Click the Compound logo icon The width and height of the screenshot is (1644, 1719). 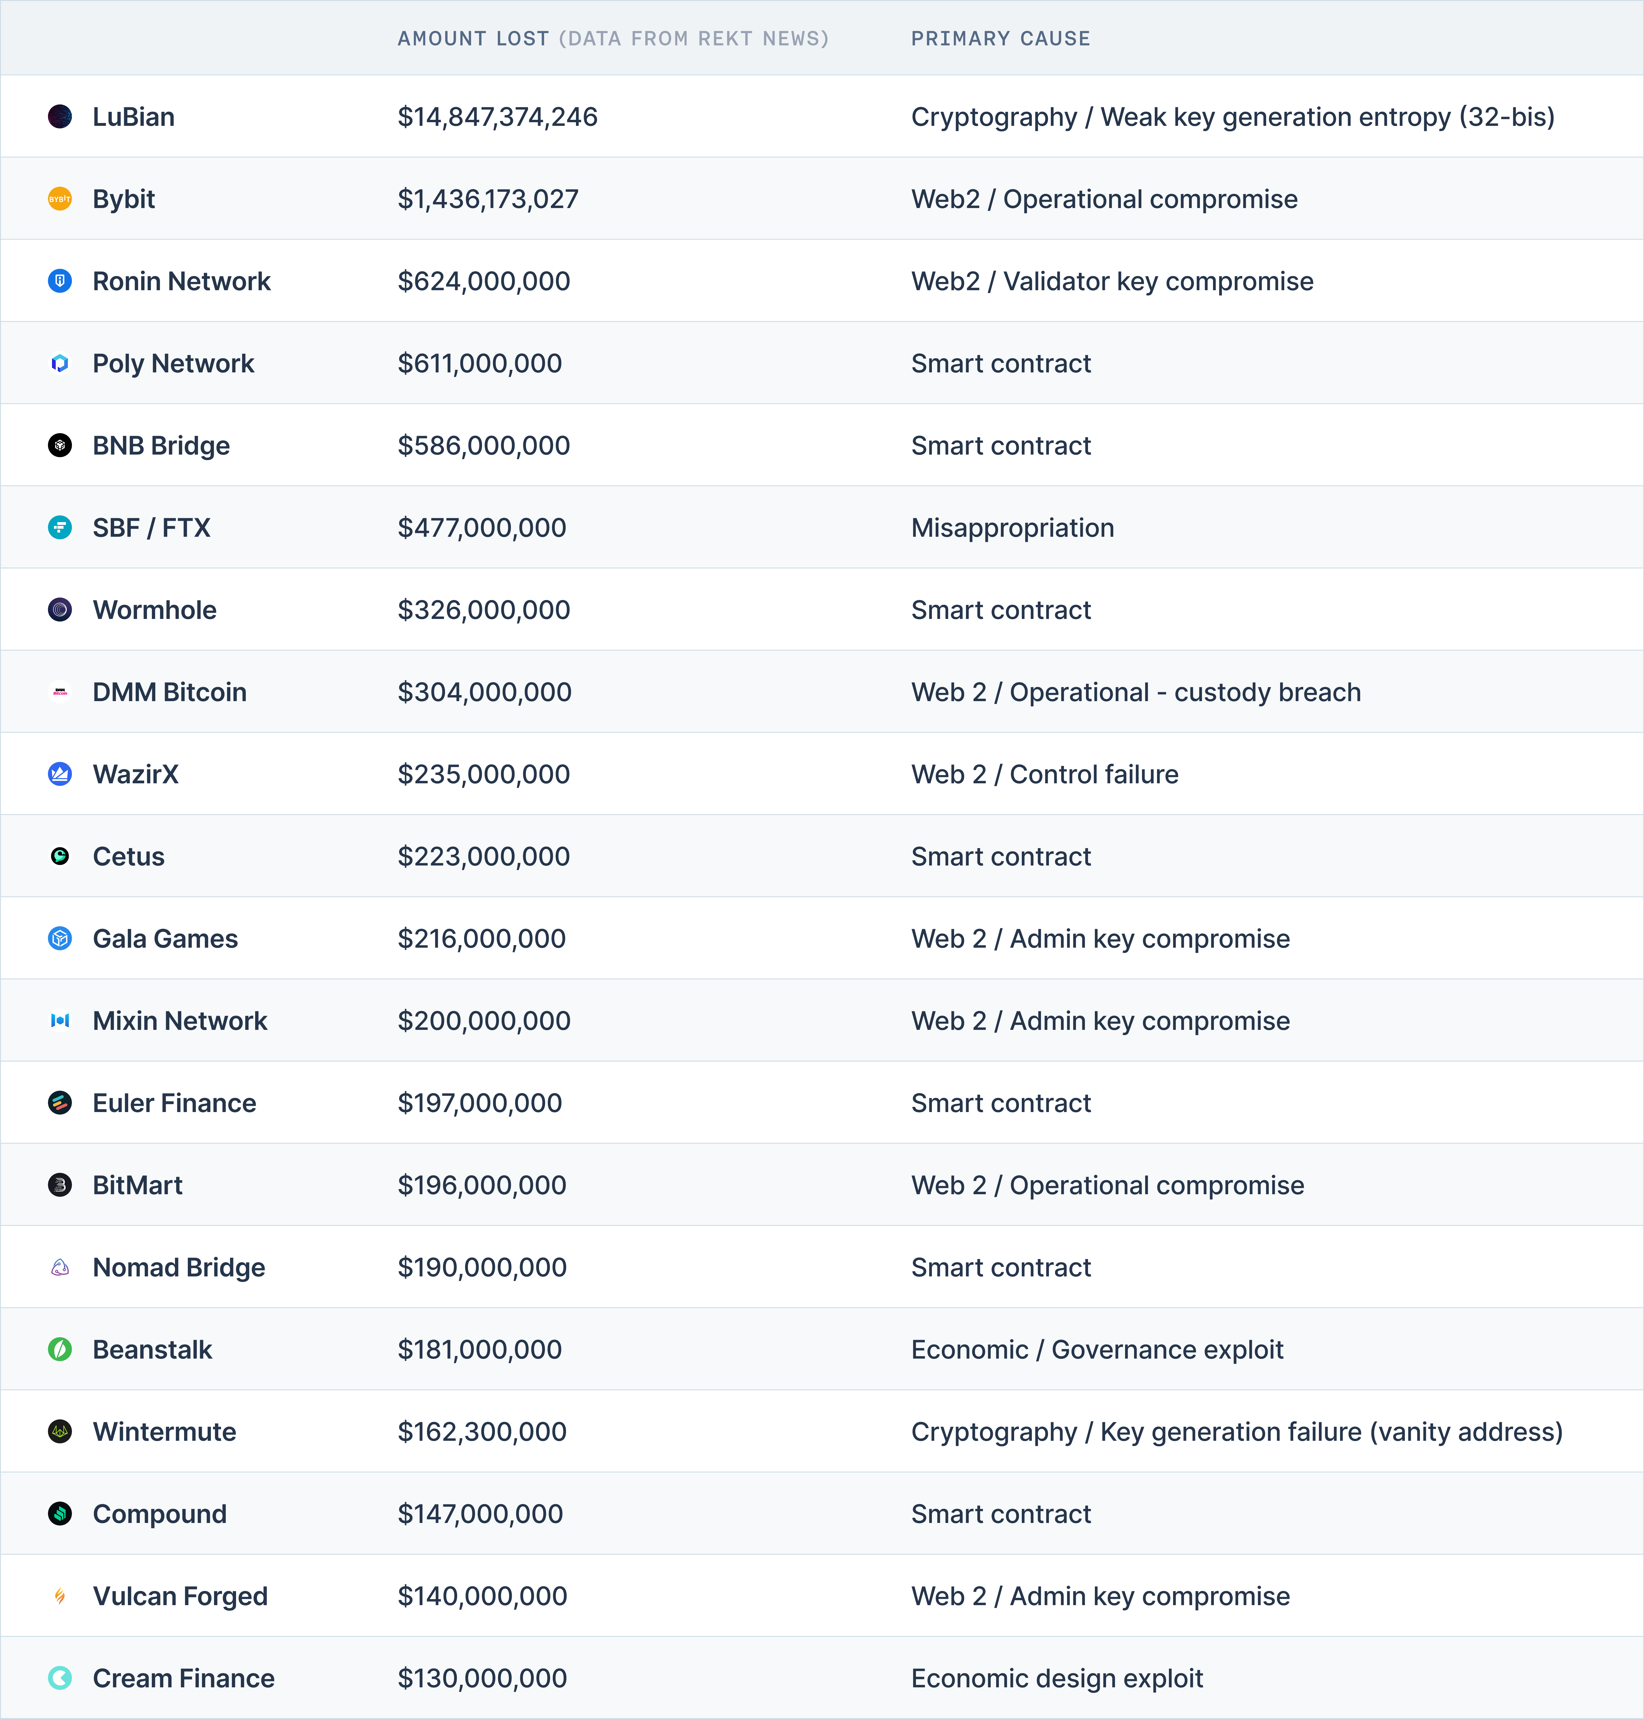coord(60,1514)
